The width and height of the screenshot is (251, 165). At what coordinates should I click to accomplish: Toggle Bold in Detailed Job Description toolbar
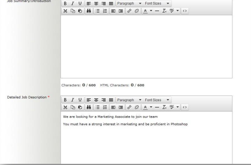tap(65, 100)
